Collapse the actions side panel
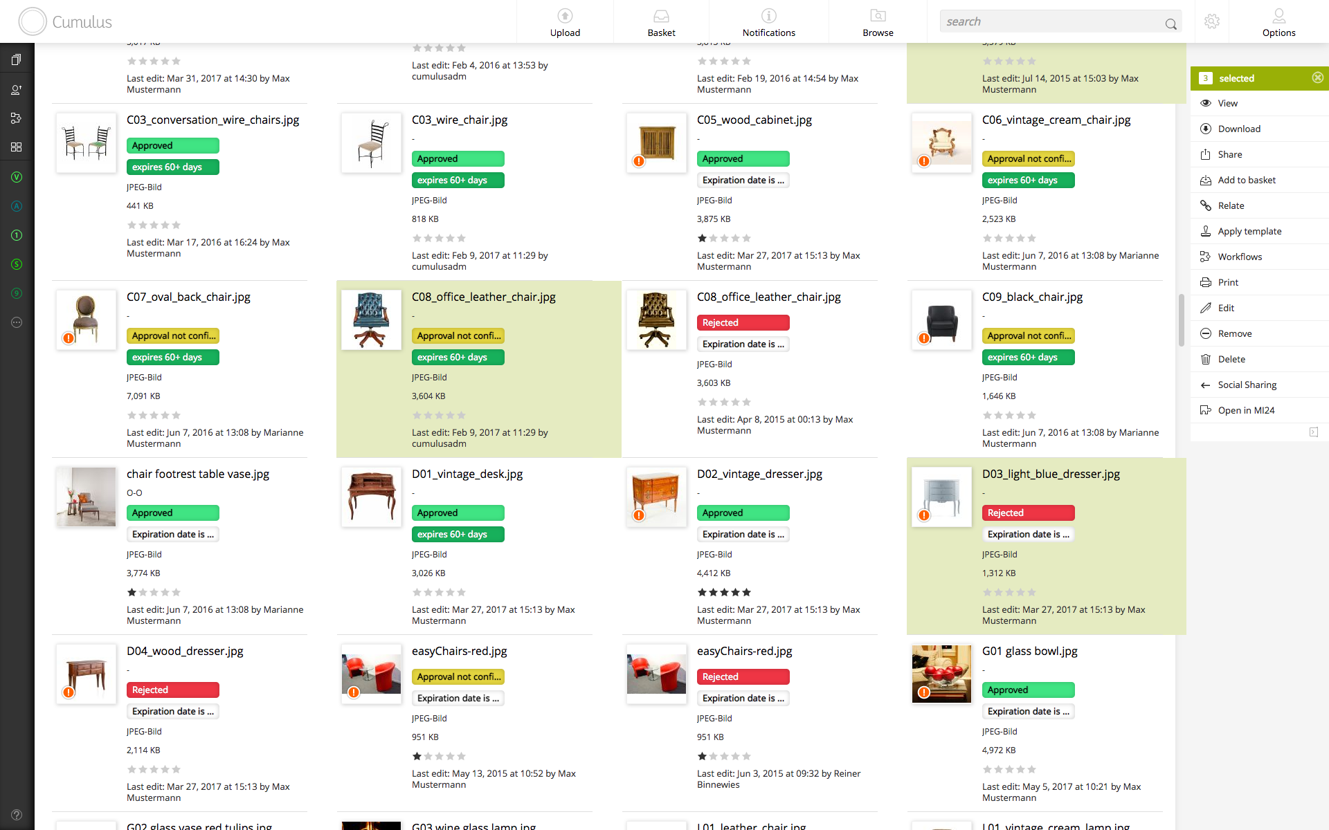The height and width of the screenshot is (830, 1329). coord(1314,432)
